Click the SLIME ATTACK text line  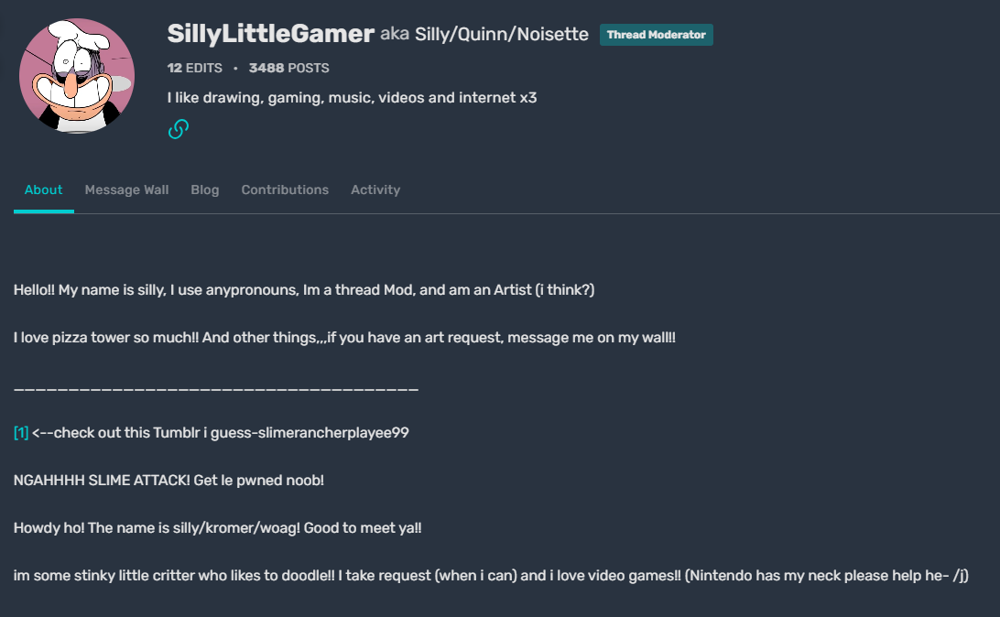click(168, 480)
